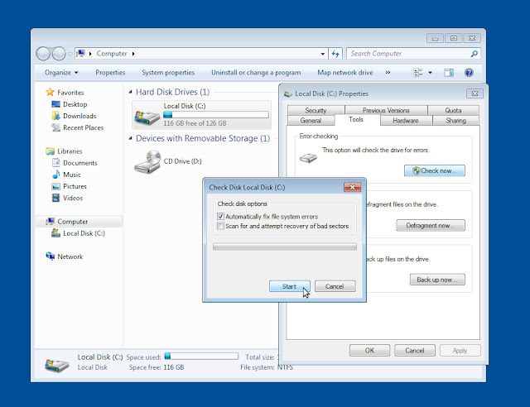
Task: Click the Local Disk (C:) sidebar drive icon
Action: 55,233
